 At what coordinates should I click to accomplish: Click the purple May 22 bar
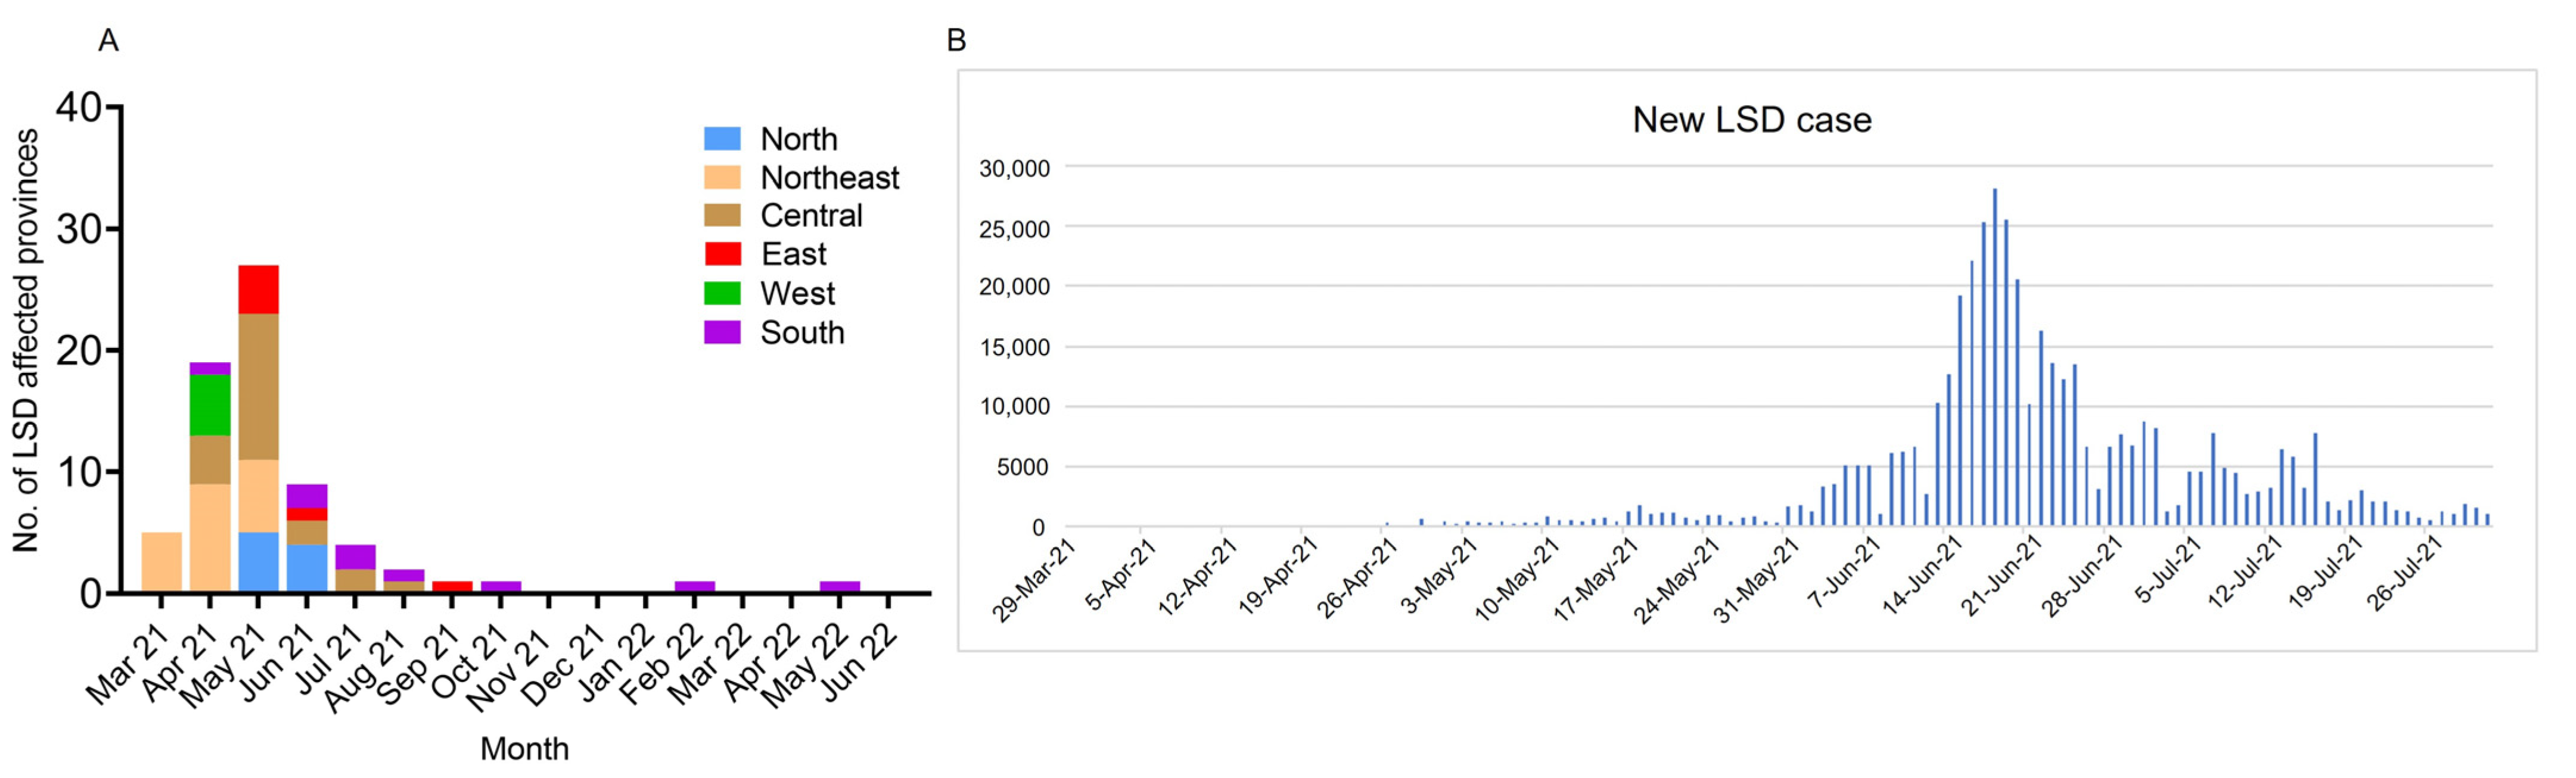coord(840,587)
